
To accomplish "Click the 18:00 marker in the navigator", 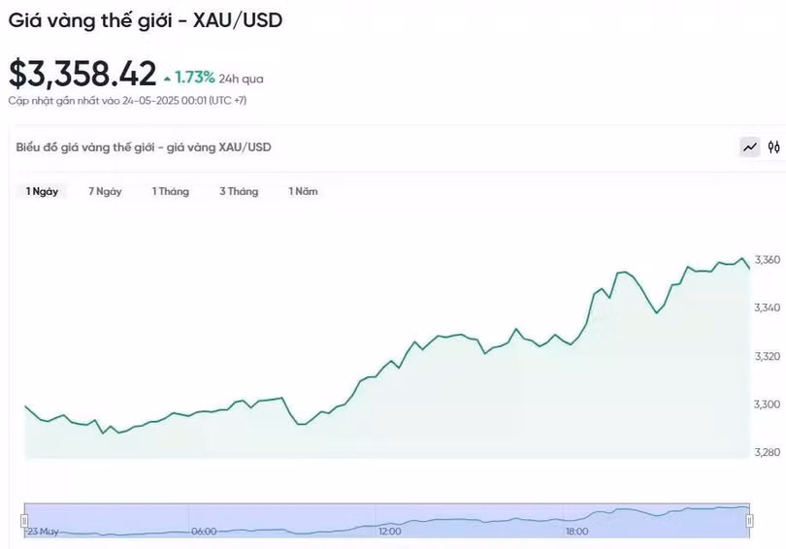I will click(576, 532).
